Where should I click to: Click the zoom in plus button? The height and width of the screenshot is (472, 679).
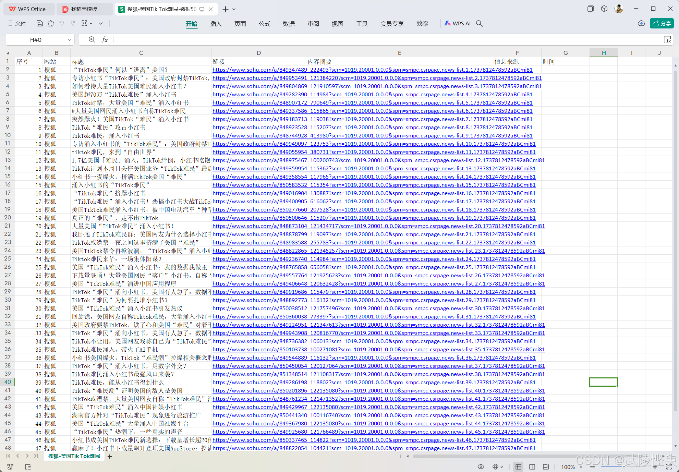tap(655, 467)
